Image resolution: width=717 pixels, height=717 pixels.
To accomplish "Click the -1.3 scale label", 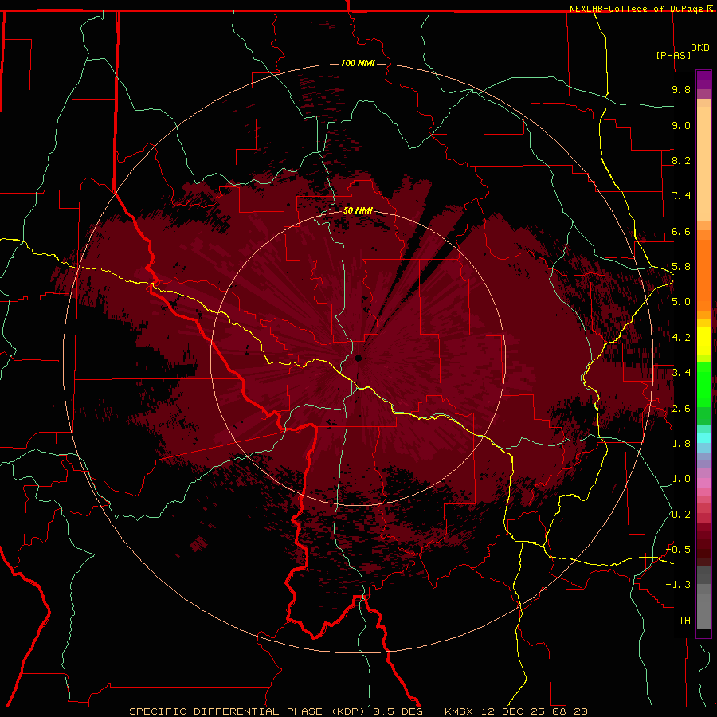I will [x=678, y=585].
